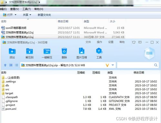Click the 添加 (Add) icon in 360压缩
Image resolution: width=161 pixels, height=123 pixels.
point(12,51)
